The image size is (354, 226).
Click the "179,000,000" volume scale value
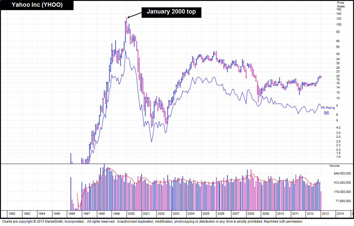coord(342,192)
